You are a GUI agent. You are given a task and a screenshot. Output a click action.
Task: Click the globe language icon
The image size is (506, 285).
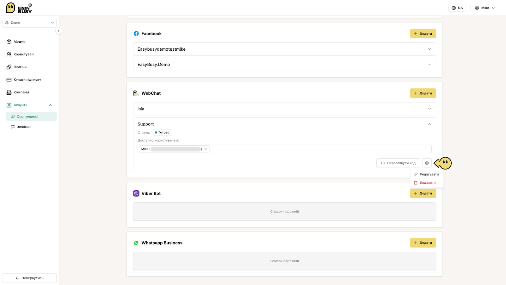(x=454, y=8)
